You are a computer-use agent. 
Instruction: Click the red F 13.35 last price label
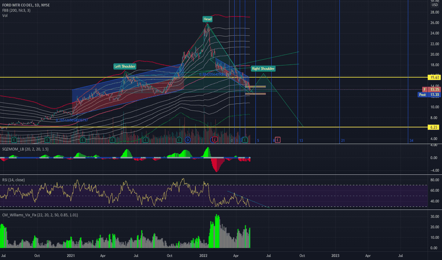point(431,89)
